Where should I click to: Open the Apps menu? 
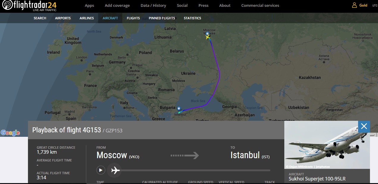[89, 5]
